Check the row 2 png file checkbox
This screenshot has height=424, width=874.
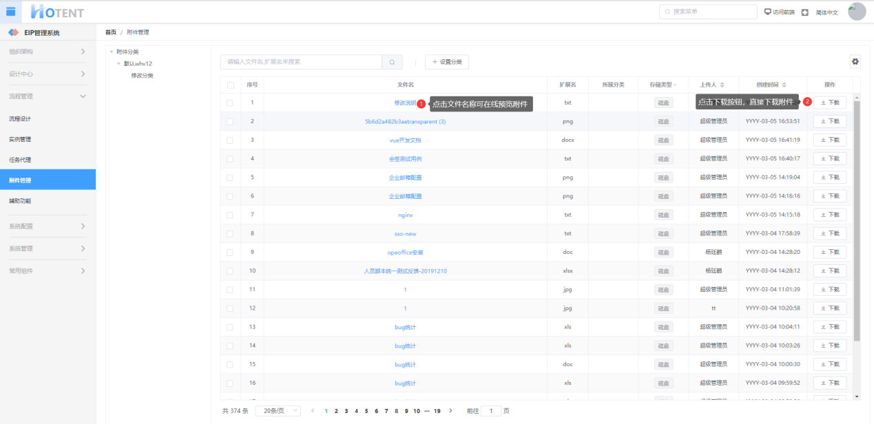pos(230,121)
